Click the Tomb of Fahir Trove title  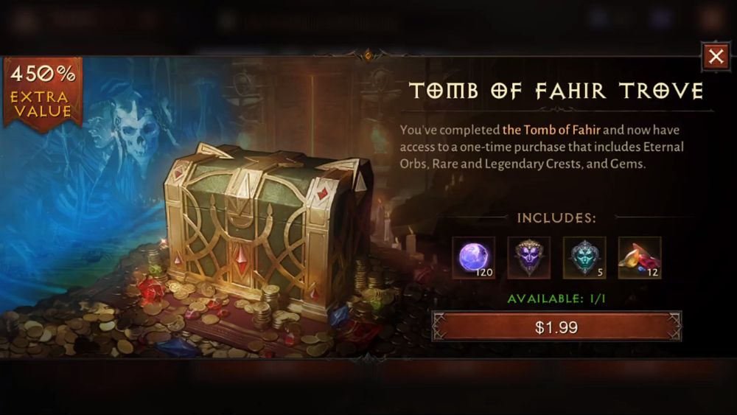(x=556, y=91)
